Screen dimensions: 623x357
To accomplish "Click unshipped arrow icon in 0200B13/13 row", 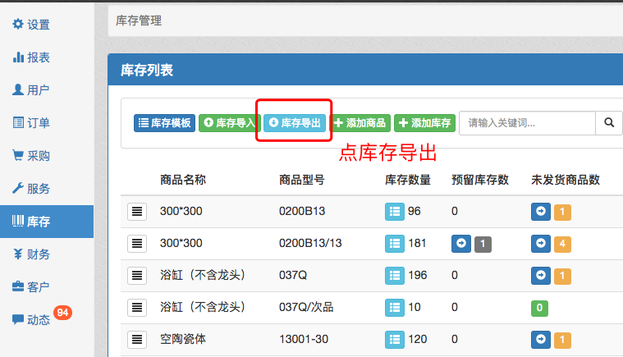I will [541, 244].
